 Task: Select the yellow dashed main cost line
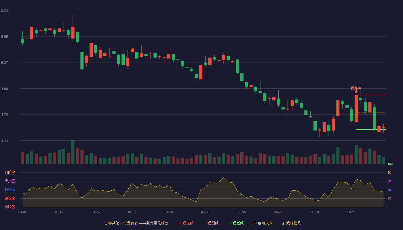click(372, 112)
